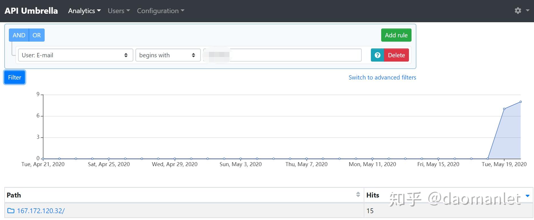Click the Tue, May 19 chart data point
The width and height of the screenshot is (534, 220).
click(504, 109)
